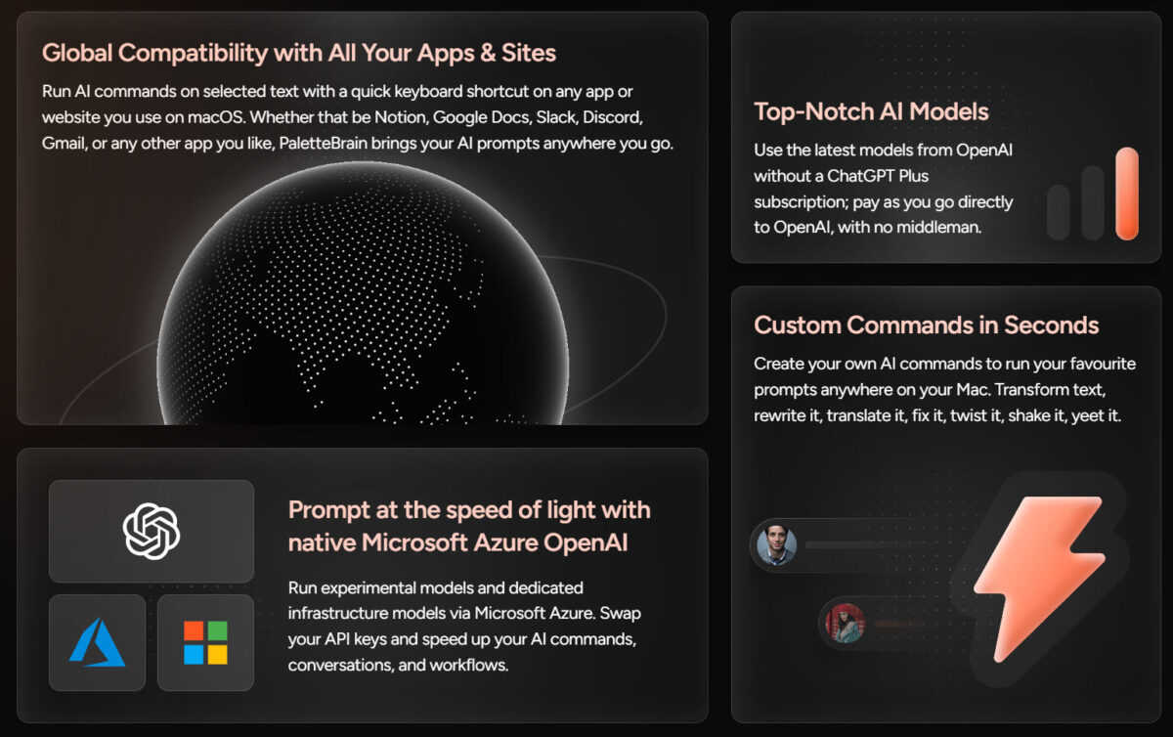Click the Prompt at the speed of light heading
The height and width of the screenshot is (737, 1173).
click(469, 524)
